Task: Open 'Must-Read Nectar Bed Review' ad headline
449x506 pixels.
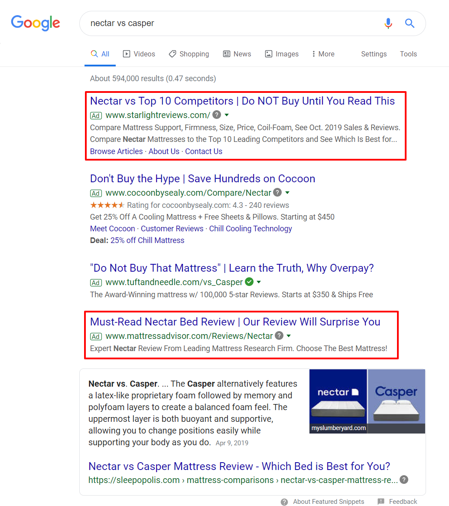Action: [x=235, y=322]
